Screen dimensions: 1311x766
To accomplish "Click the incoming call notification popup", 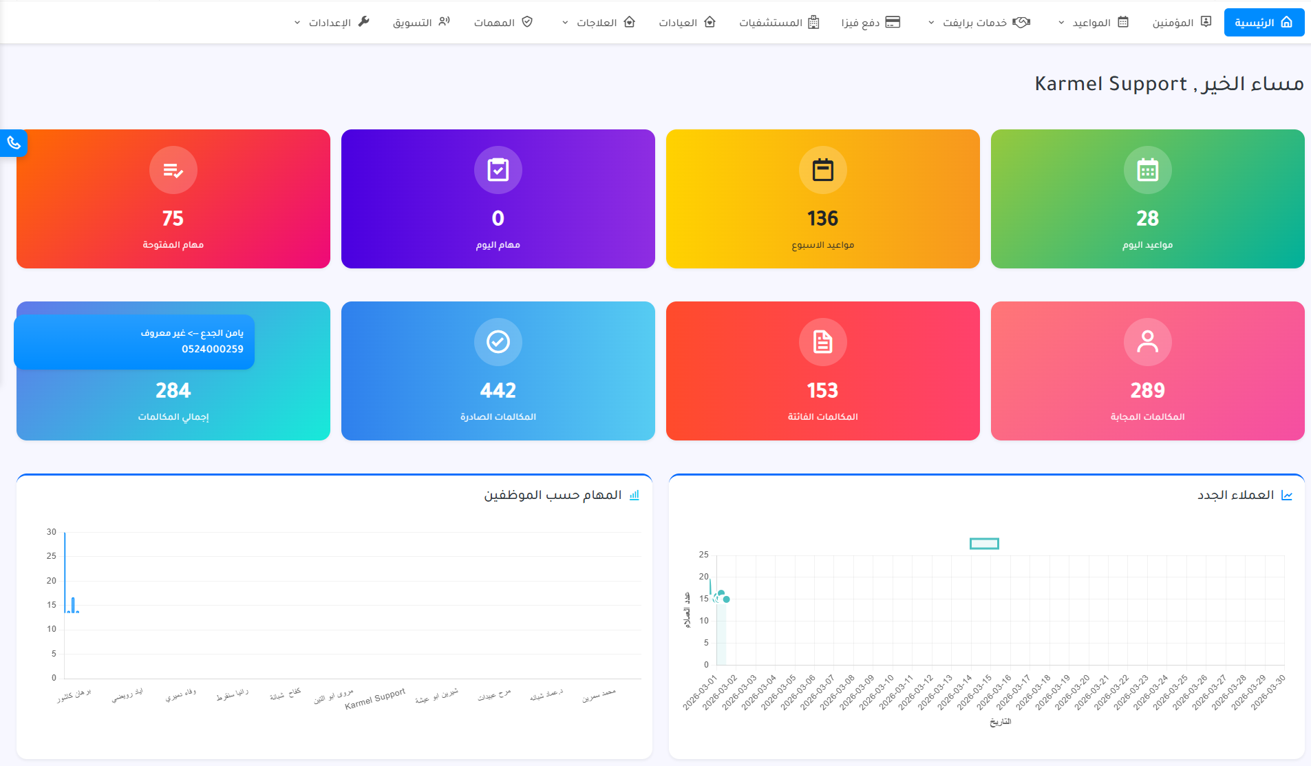I will (134, 342).
